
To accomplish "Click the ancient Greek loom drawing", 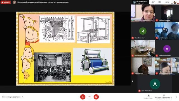I will pos(57,29).
